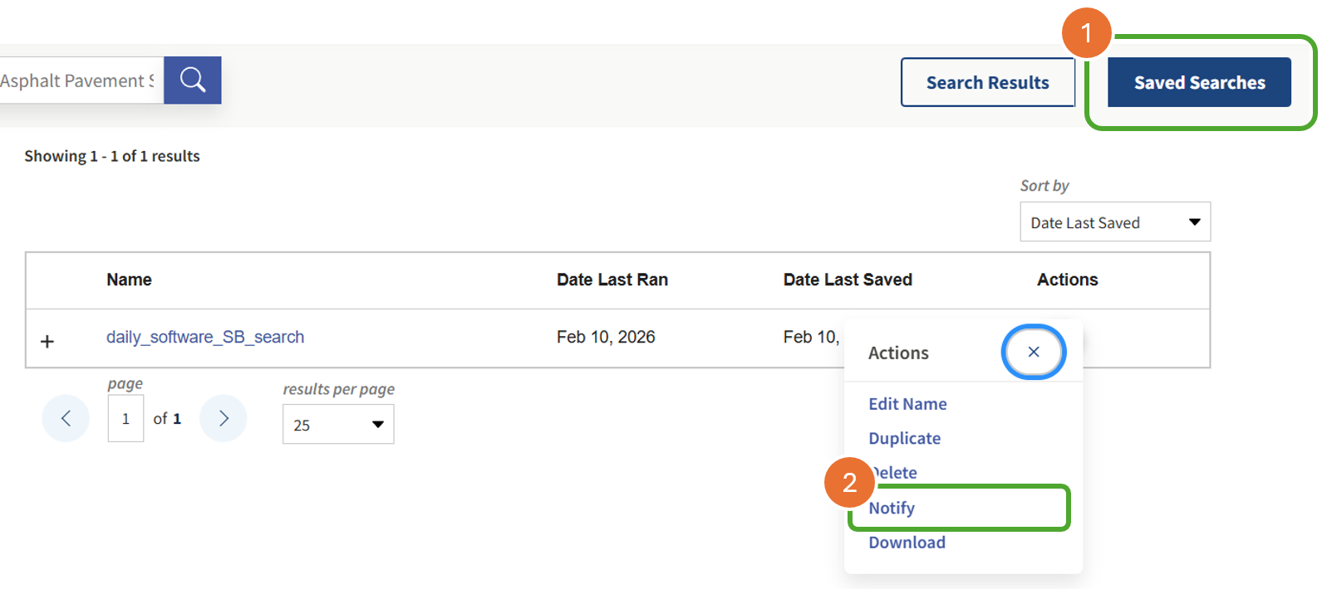The image size is (1327, 589).
Task: Open the results per page dropdown
Action: 338,425
